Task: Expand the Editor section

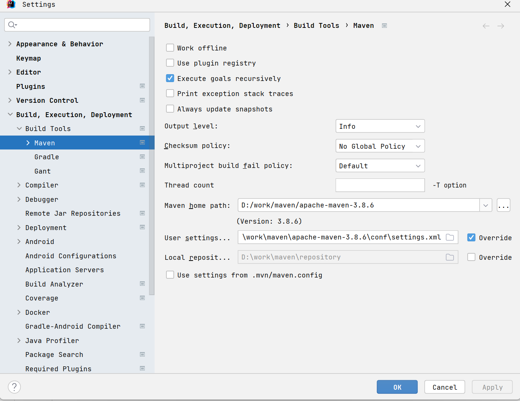Action: click(x=10, y=72)
